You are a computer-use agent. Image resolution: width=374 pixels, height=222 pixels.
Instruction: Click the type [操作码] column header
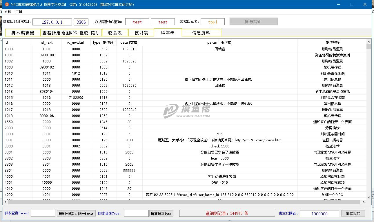tap(104, 42)
